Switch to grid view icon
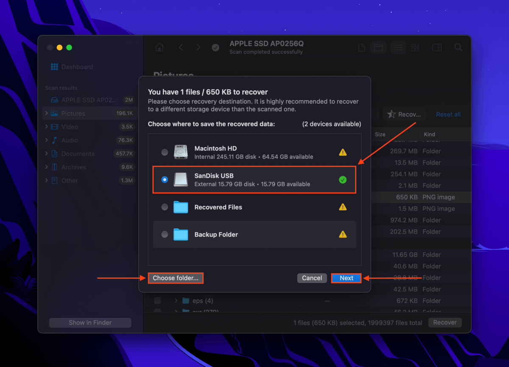This screenshot has width=509, height=367. point(415,47)
